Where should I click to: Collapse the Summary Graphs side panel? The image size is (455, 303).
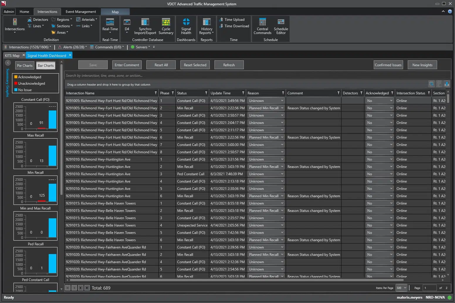[x=8, y=63]
